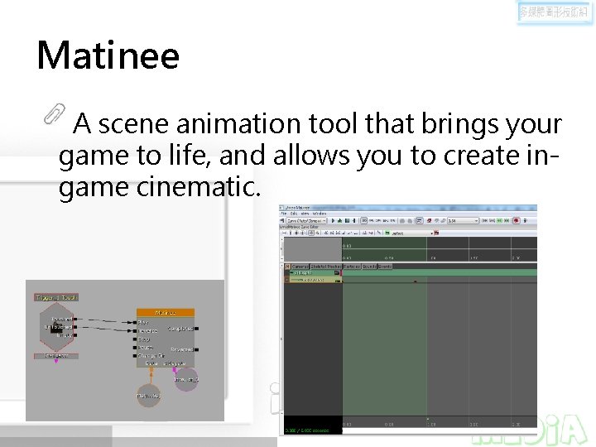Click the Stop input connector on Matinee node
This screenshot has width=596, height=447.
click(135, 339)
